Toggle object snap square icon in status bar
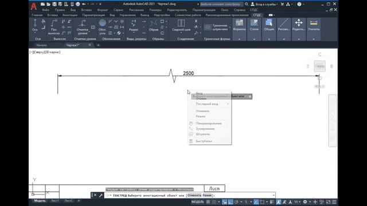 coord(262,202)
